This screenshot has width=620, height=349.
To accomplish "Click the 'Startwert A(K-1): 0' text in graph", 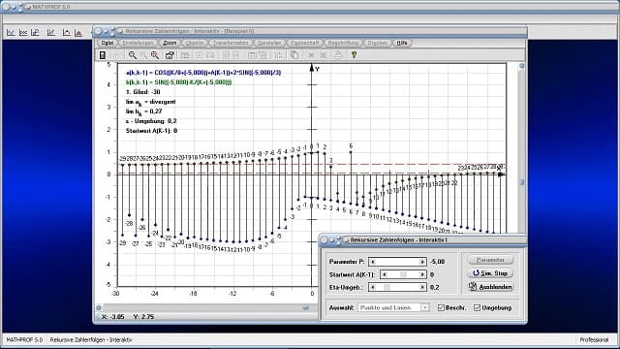I will (151, 131).
